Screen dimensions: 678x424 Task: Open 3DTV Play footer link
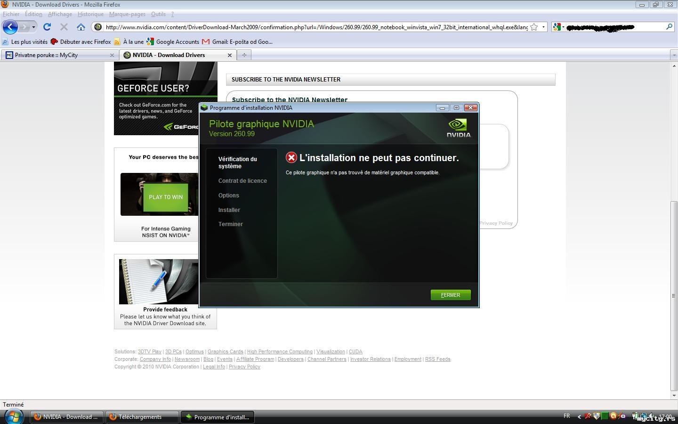(x=150, y=351)
